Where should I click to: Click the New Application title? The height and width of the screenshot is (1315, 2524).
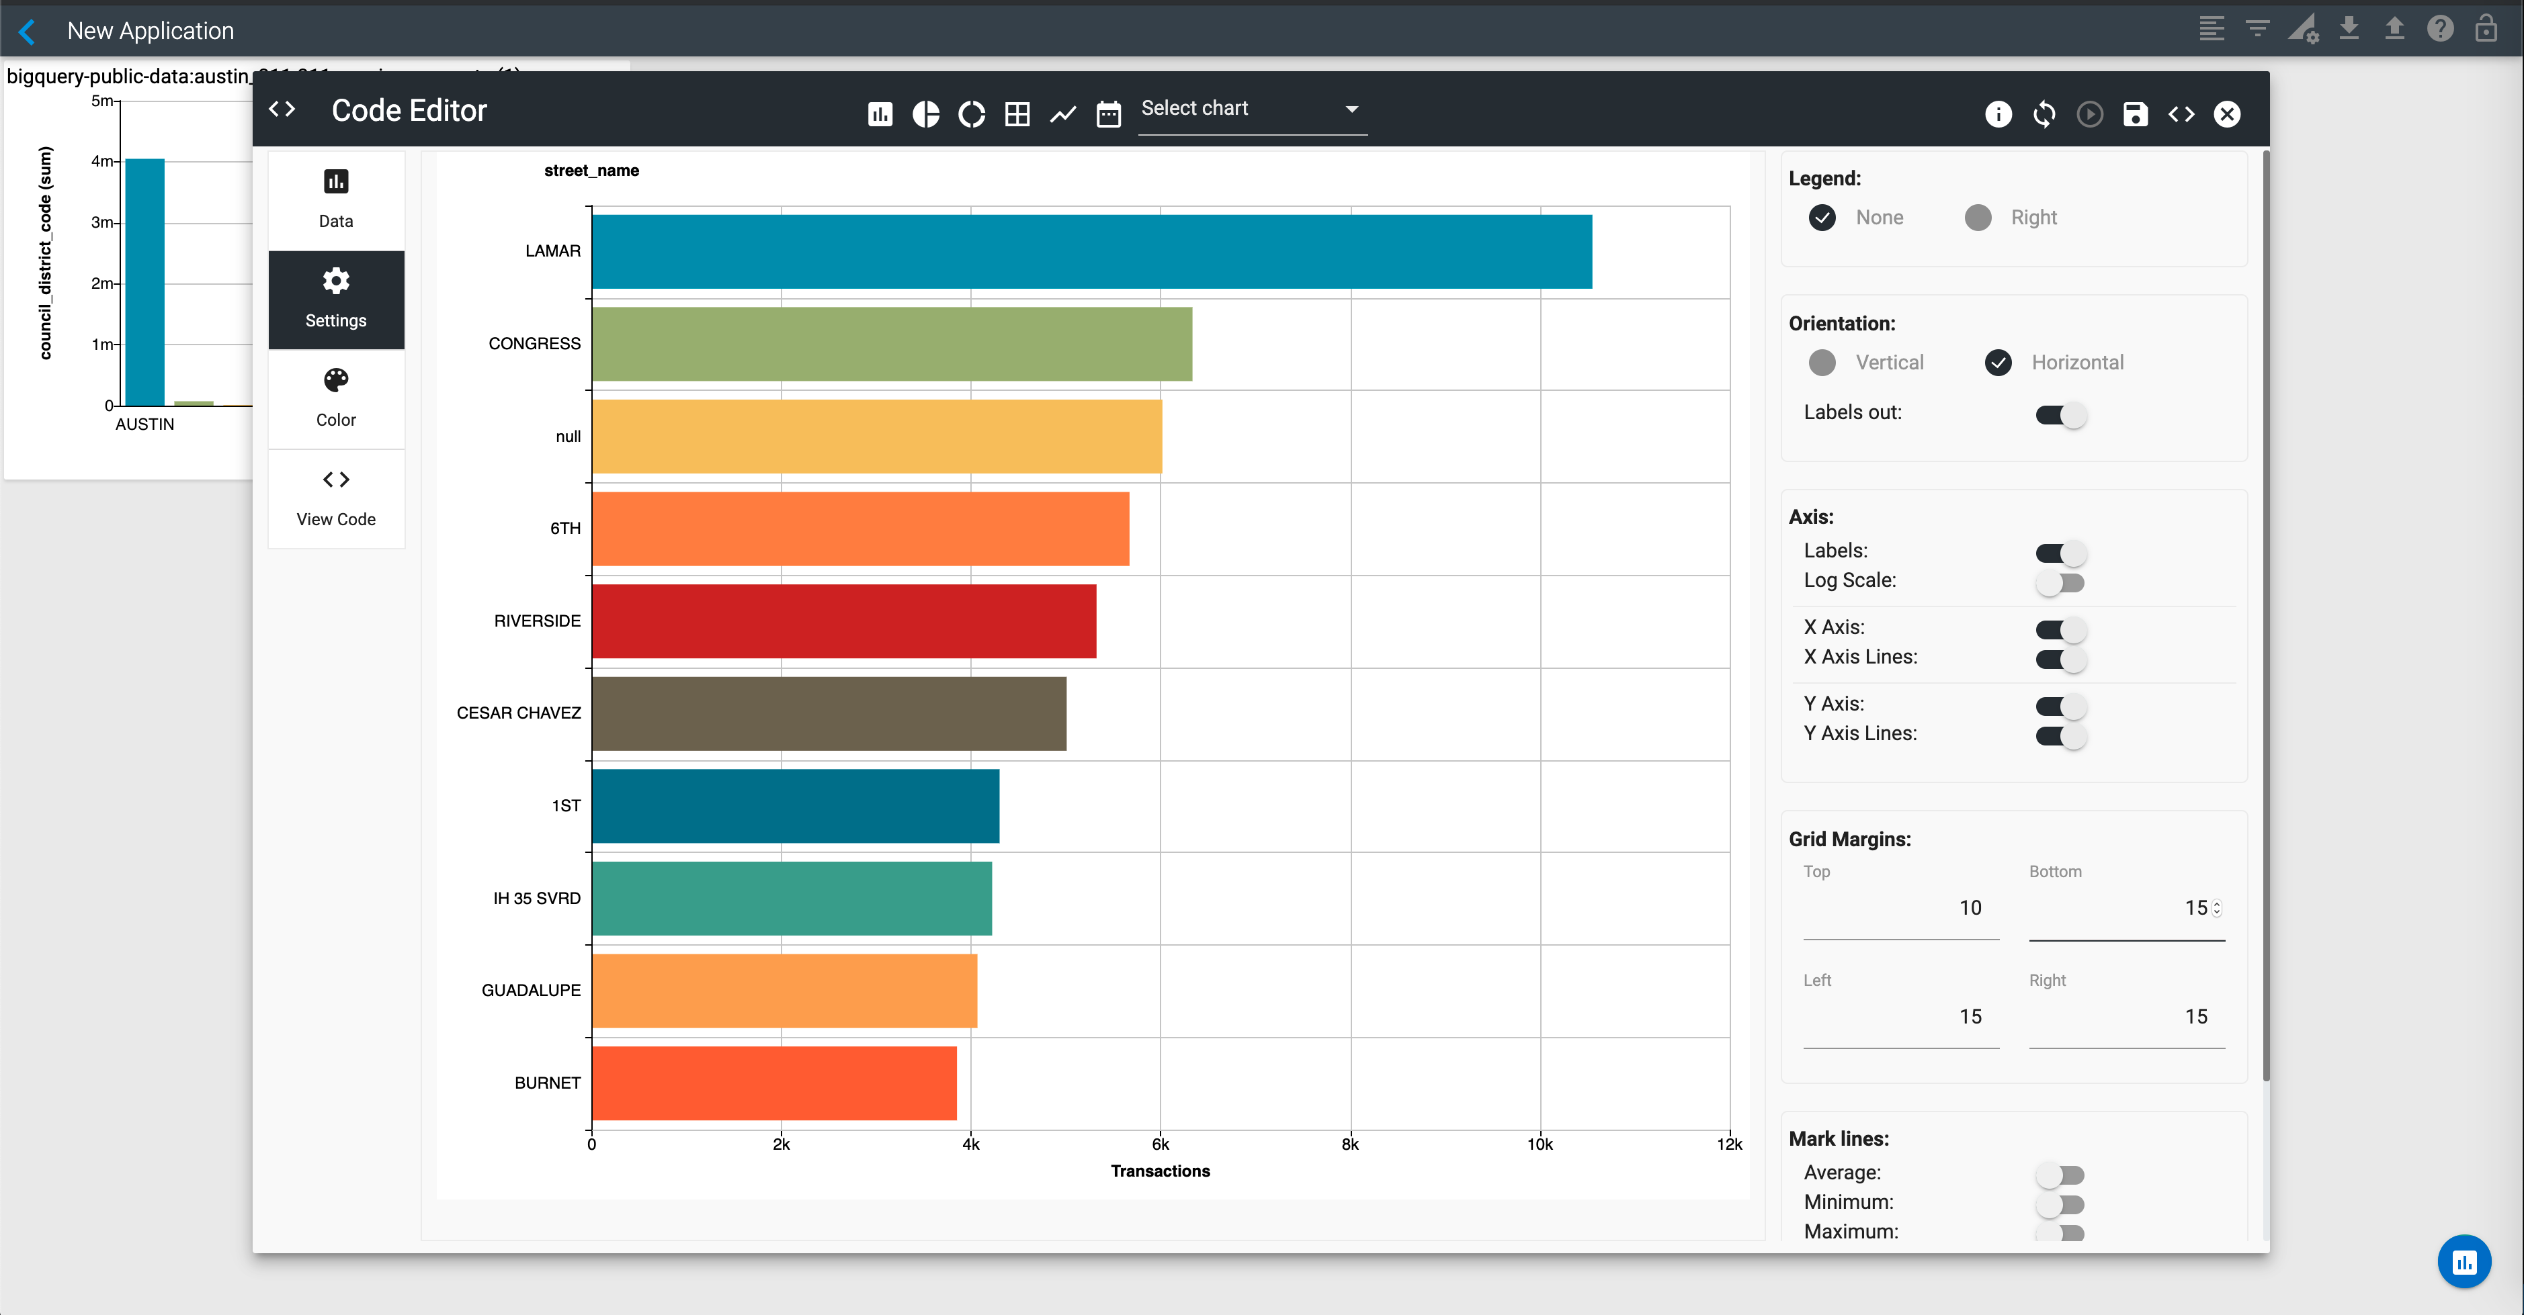151,30
